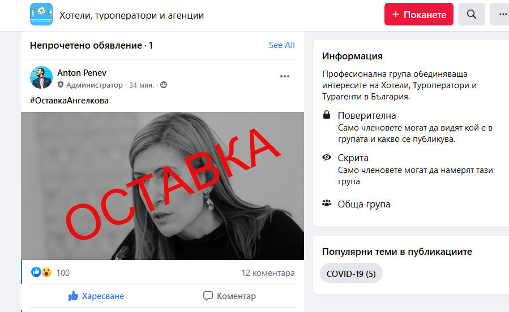Click the Харесване thumbs-up button
Viewport: 509px width, 312px height.
pyautogui.click(x=96, y=296)
